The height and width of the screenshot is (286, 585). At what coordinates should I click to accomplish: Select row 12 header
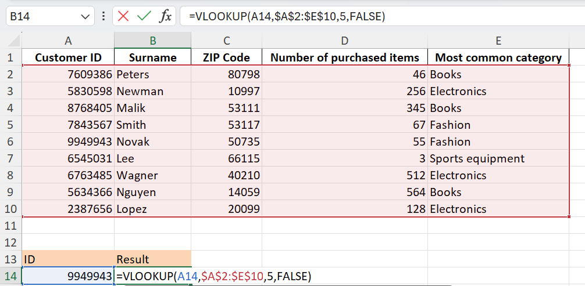pyautogui.click(x=11, y=242)
